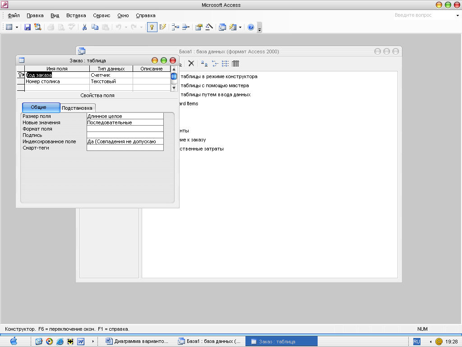
Task: Expand the Undo history dropdown
Action: tap(126, 28)
